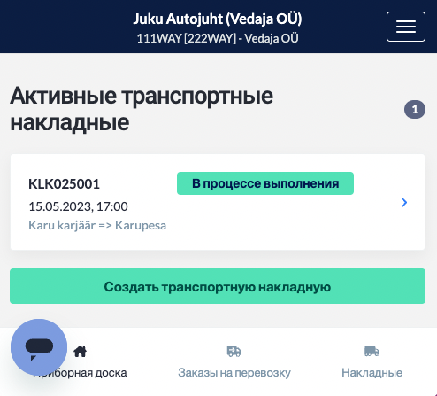Click the truck-with-arrow transport orders icon
Screen dimensions: 437x396
(x=234, y=351)
